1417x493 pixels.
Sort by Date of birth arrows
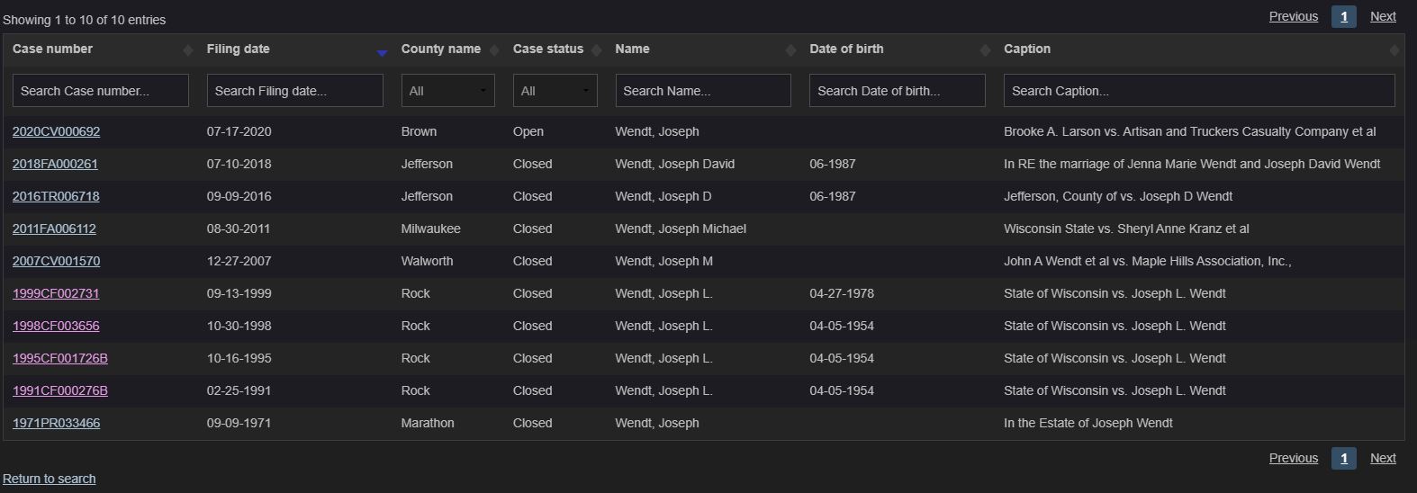(985, 49)
